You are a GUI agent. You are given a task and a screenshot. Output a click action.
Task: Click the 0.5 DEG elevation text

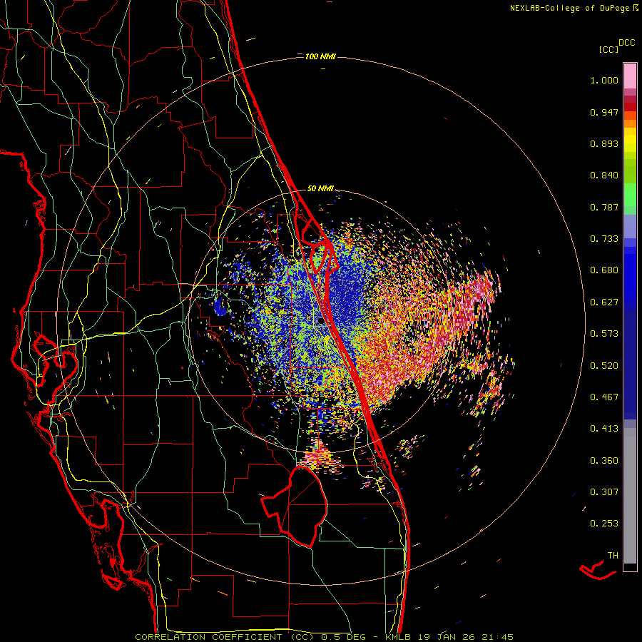[x=344, y=637]
